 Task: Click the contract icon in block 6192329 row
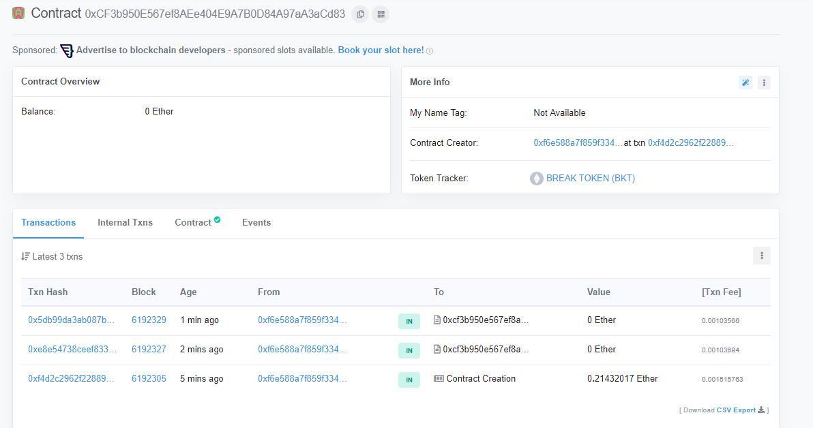[x=437, y=320]
